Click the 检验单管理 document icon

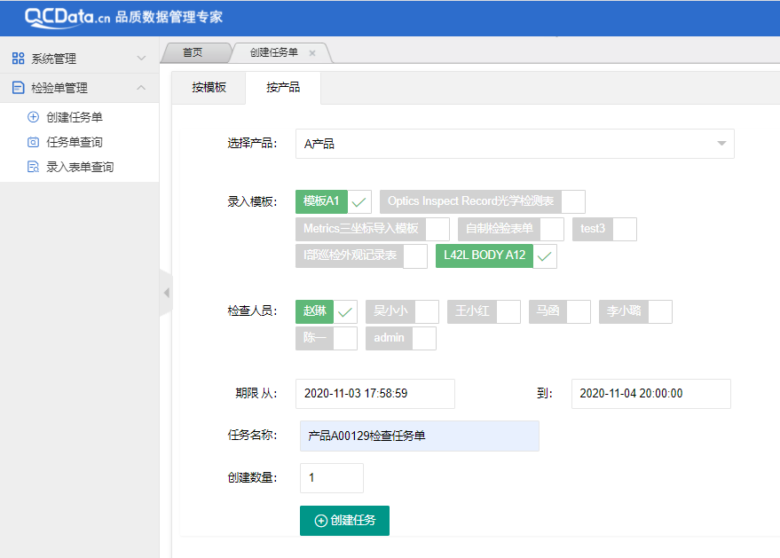point(18,88)
